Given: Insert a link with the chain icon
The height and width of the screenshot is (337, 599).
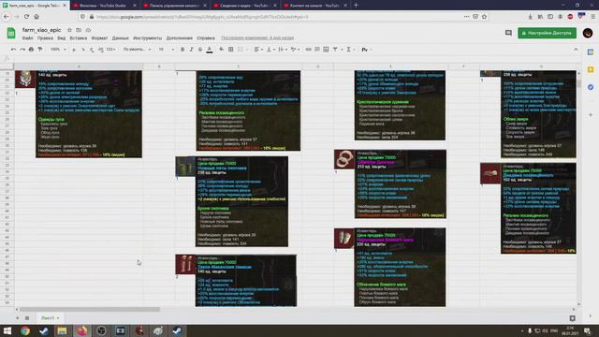Looking at the screenshot, I should coord(308,50).
